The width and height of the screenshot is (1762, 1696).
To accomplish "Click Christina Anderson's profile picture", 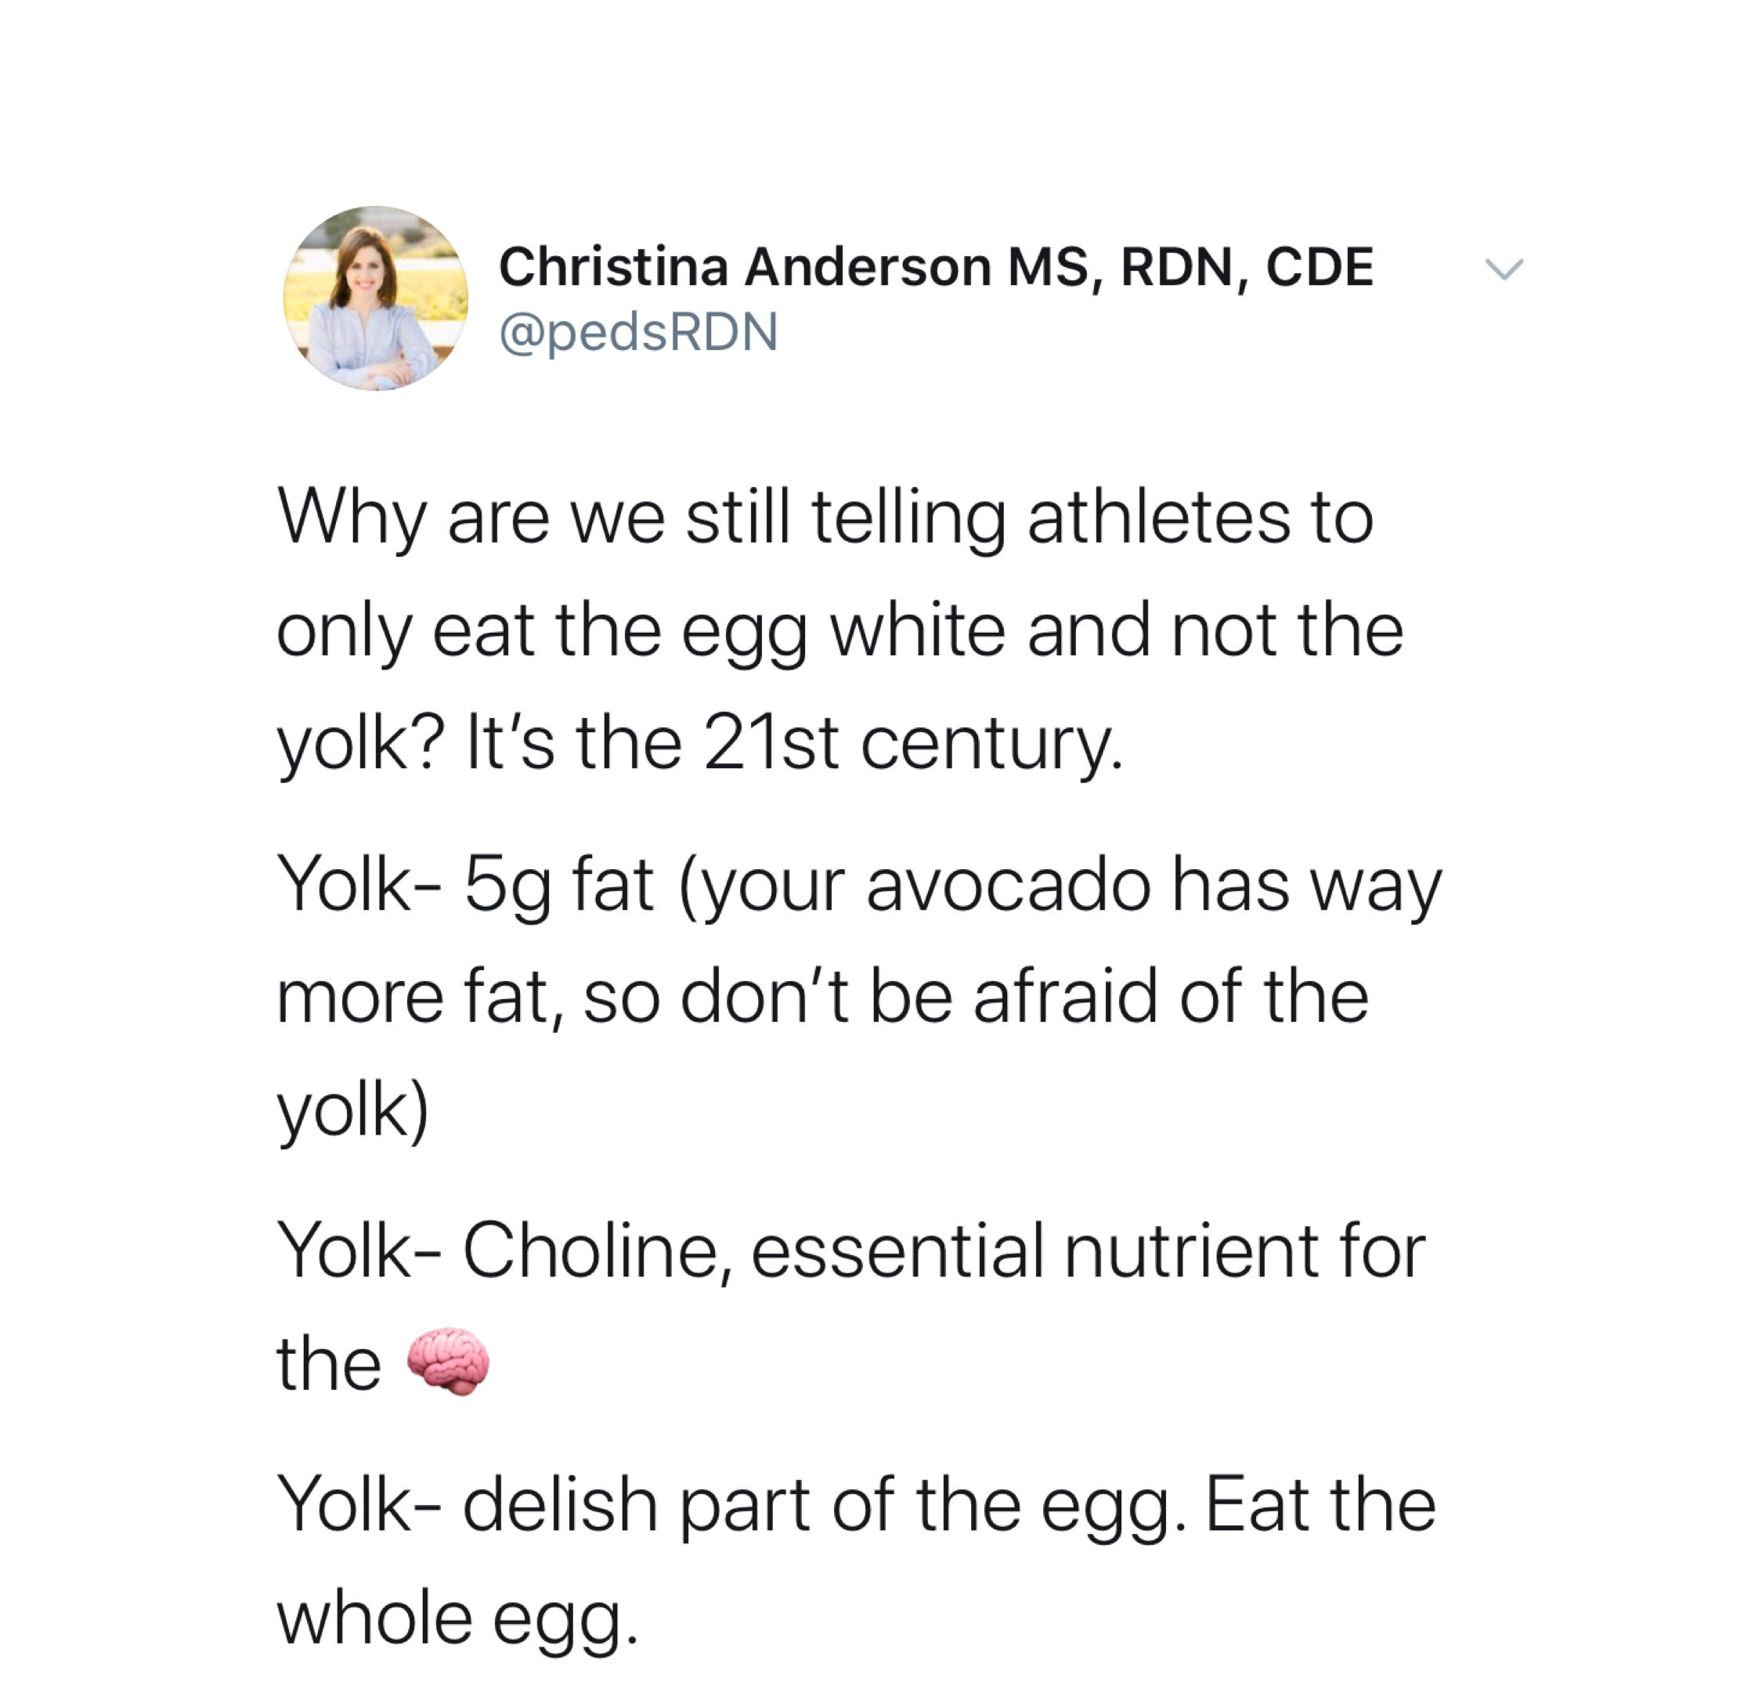I will tap(375, 298).
